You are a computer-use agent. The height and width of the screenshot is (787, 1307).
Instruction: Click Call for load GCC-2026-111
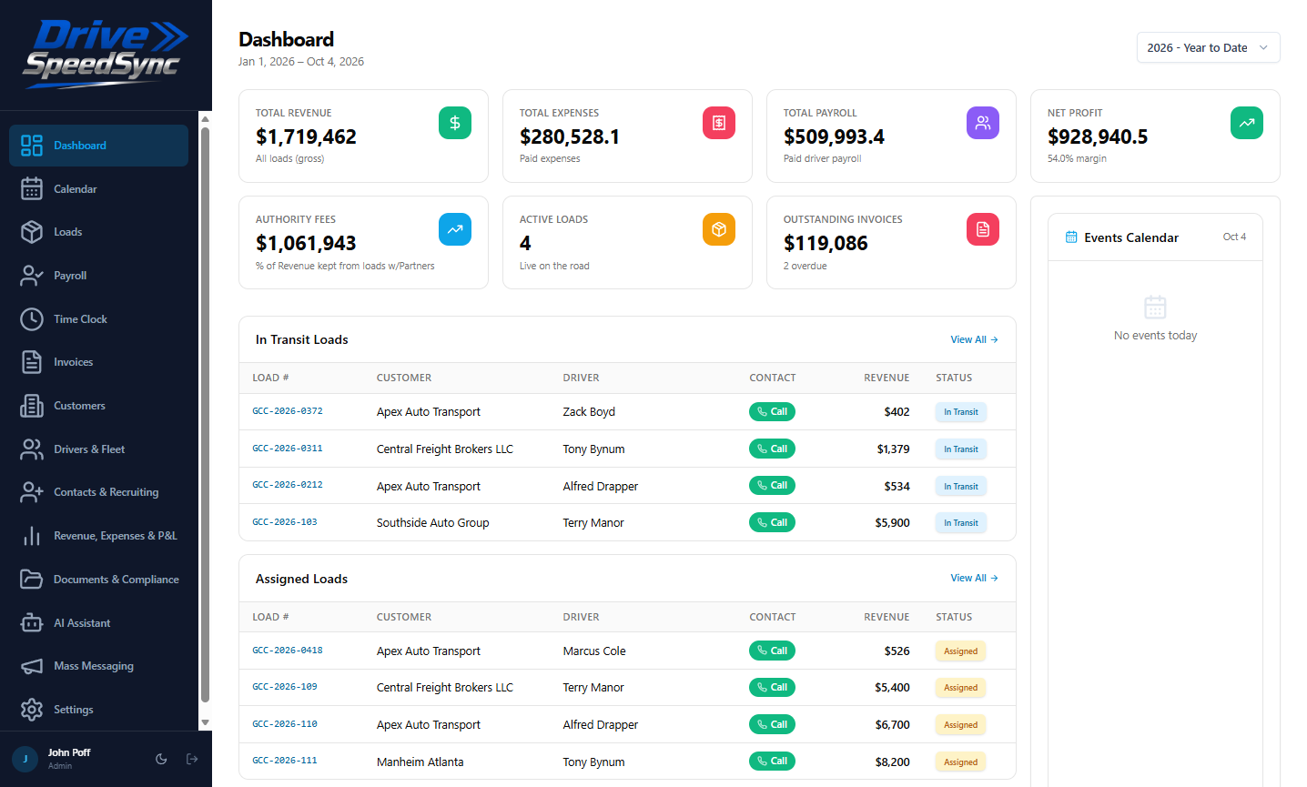[x=772, y=761]
